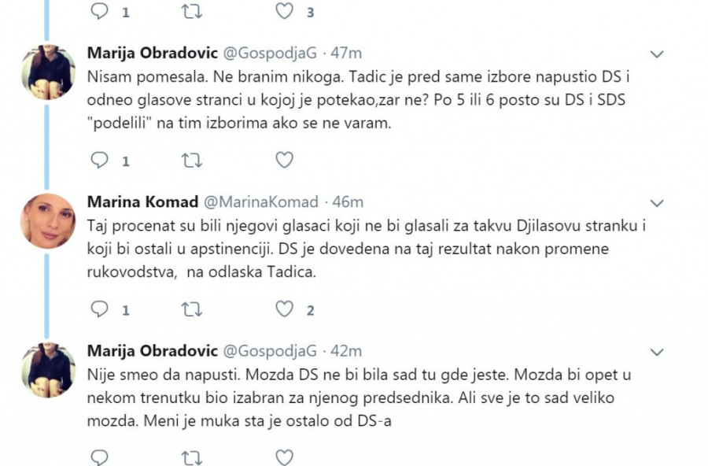The height and width of the screenshot is (466, 708).
Task: Reply to Marija Obradovic's 47m tweet
Action: click(x=99, y=161)
